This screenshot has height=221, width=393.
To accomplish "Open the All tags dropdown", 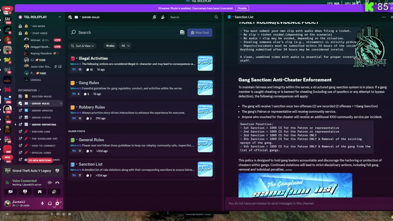I will click(125, 46).
